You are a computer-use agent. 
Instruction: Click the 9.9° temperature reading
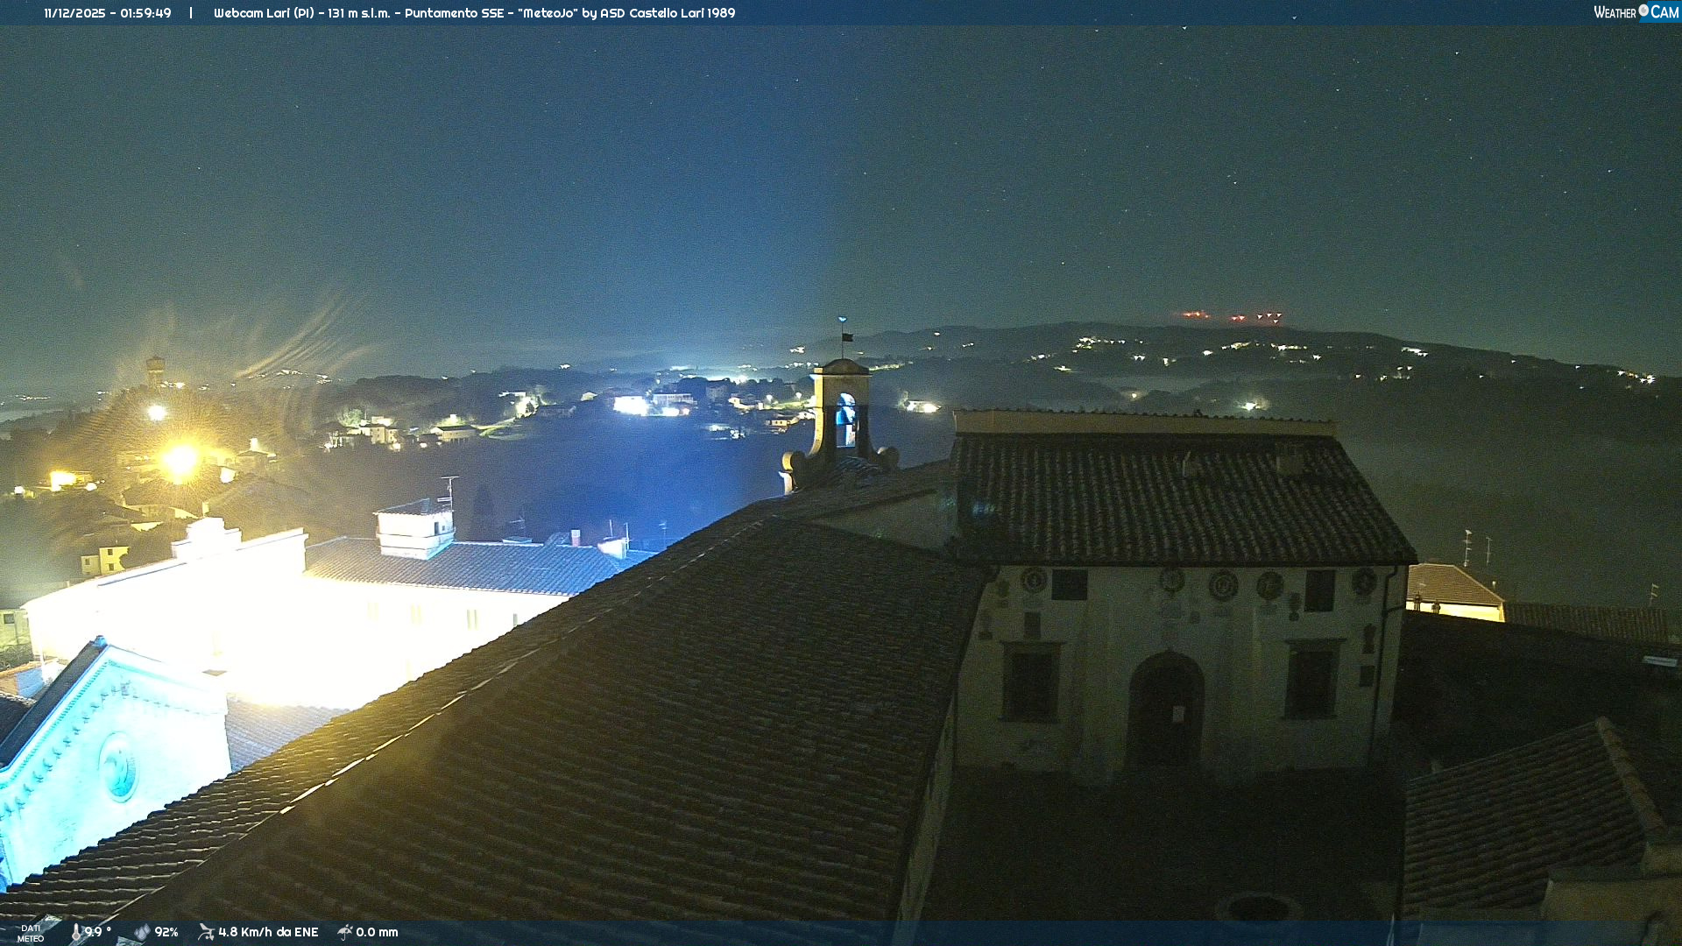(97, 932)
